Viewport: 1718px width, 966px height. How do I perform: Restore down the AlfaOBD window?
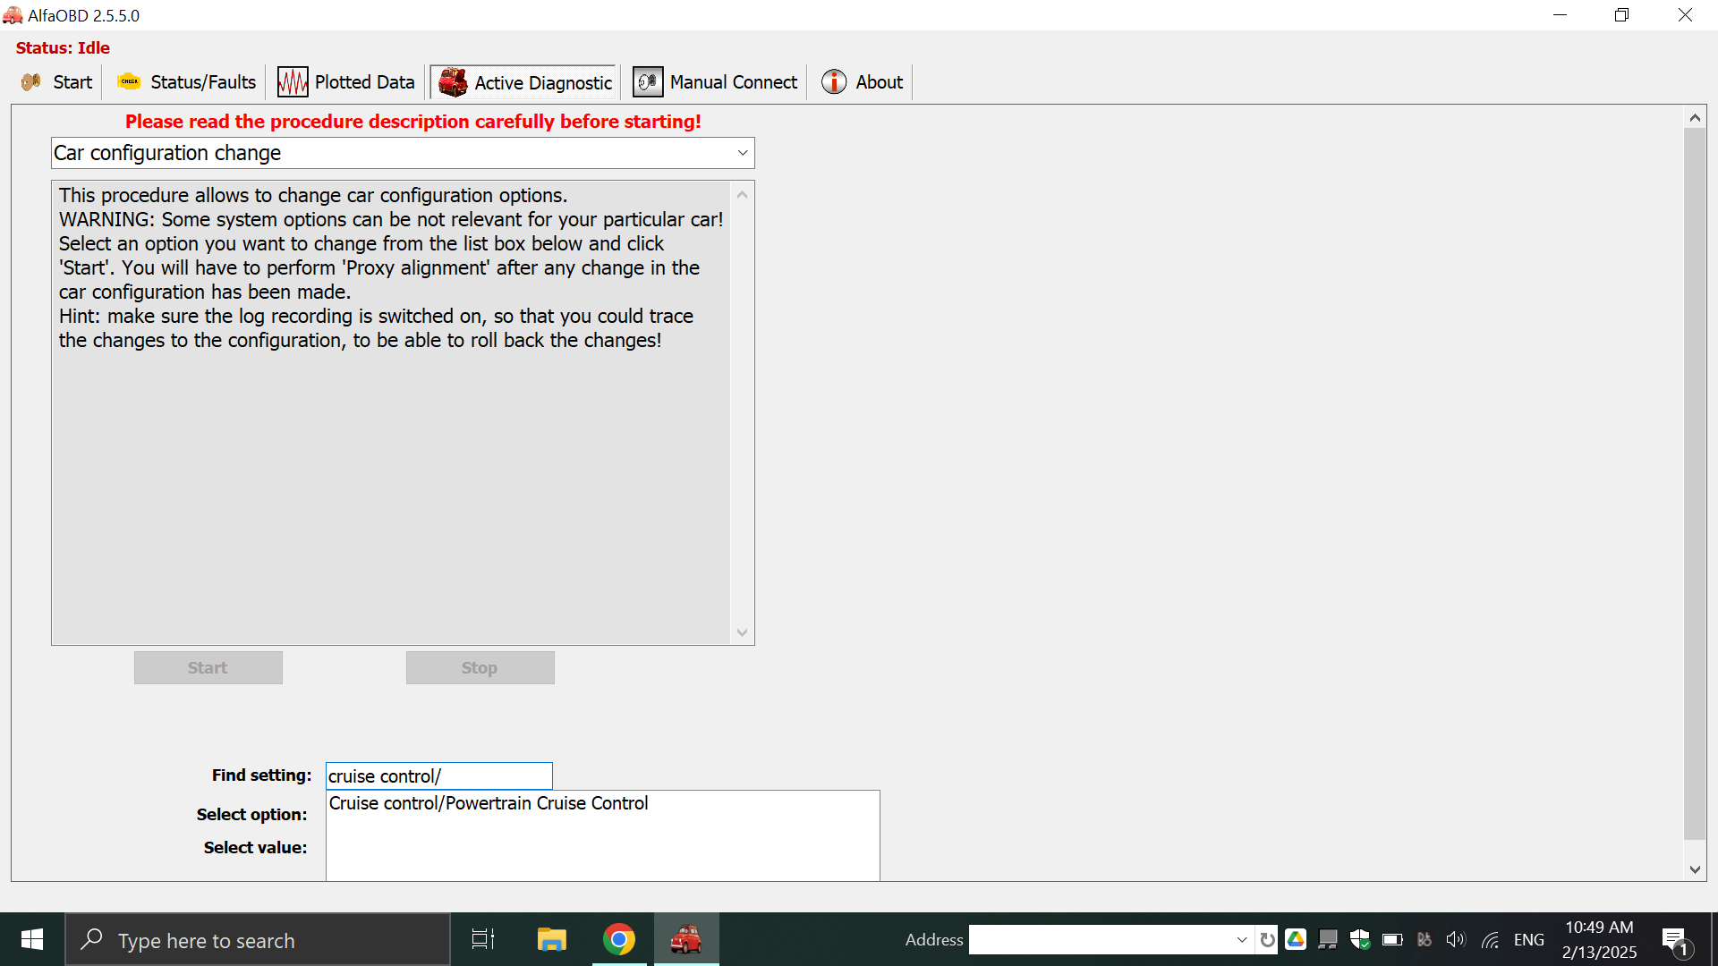[1621, 15]
